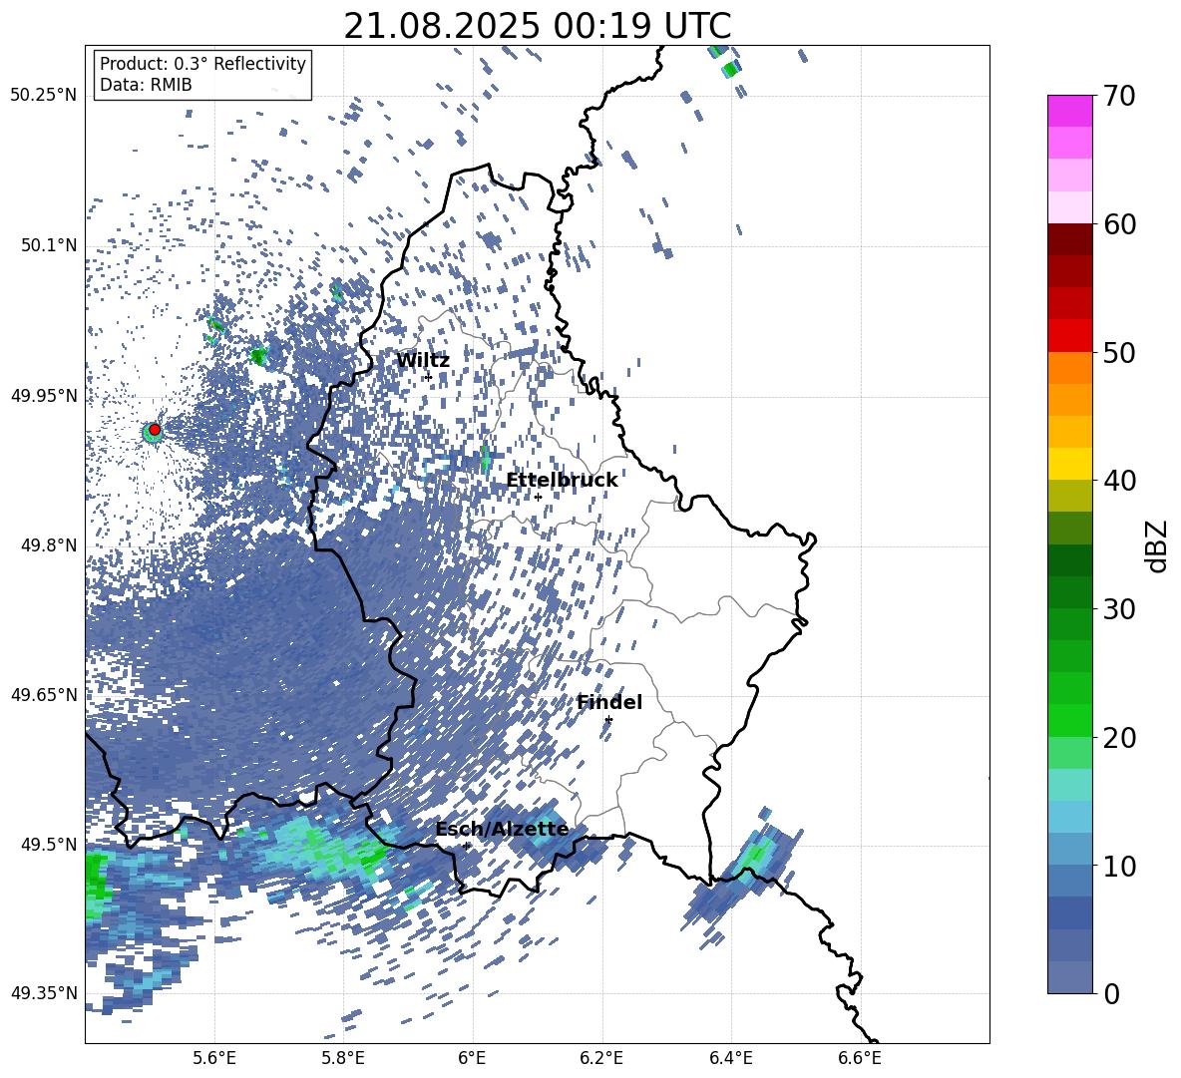
Task: Click the 40 colorbar tick label
Action: click(1118, 481)
